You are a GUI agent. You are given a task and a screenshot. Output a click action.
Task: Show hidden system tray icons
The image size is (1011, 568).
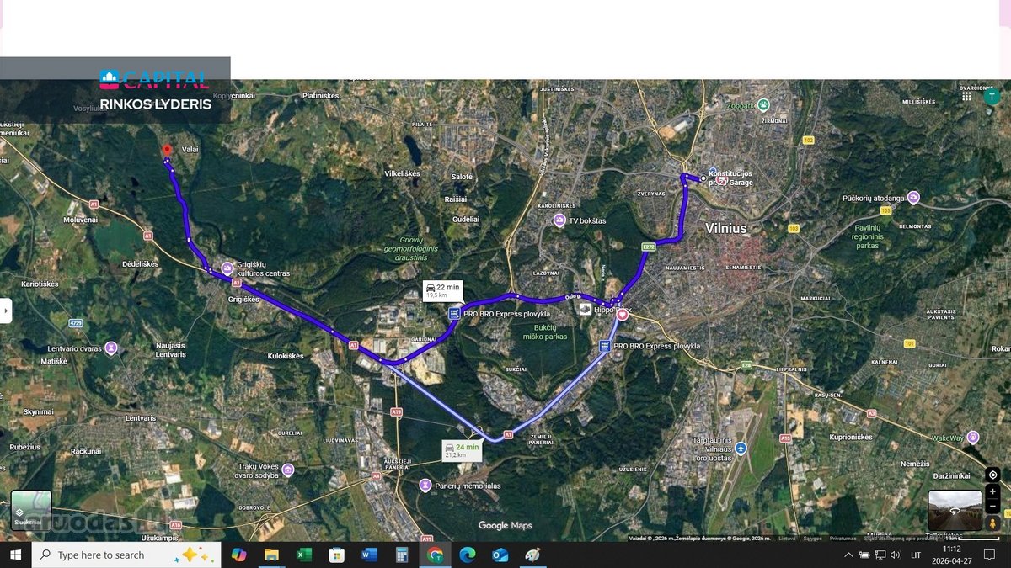coord(848,555)
